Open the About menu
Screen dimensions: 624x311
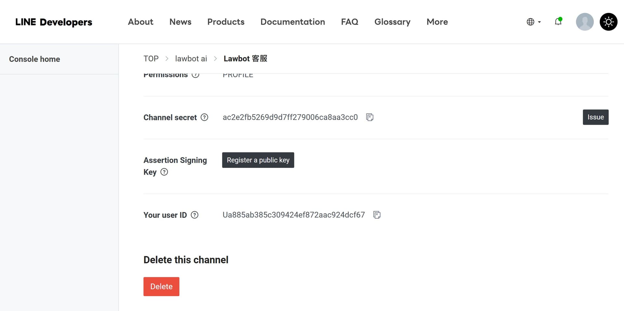pos(140,22)
